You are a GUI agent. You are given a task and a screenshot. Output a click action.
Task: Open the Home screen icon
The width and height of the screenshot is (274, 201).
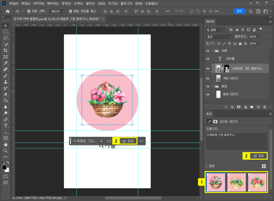pyautogui.click(x=8, y=11)
